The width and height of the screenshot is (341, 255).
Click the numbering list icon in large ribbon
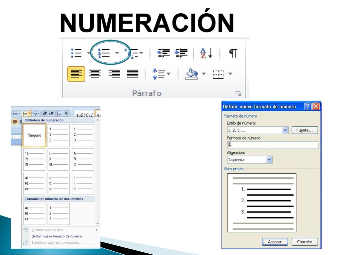(104, 53)
